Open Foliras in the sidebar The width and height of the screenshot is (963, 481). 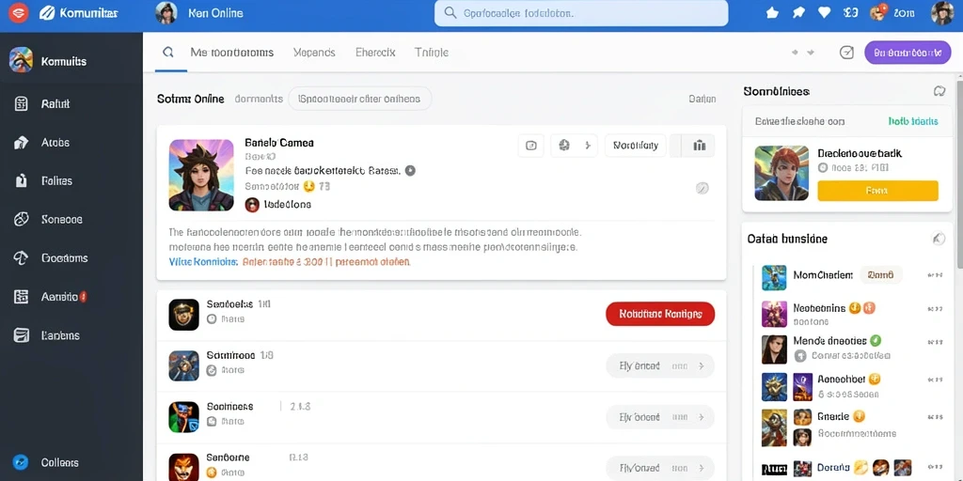pos(71,181)
